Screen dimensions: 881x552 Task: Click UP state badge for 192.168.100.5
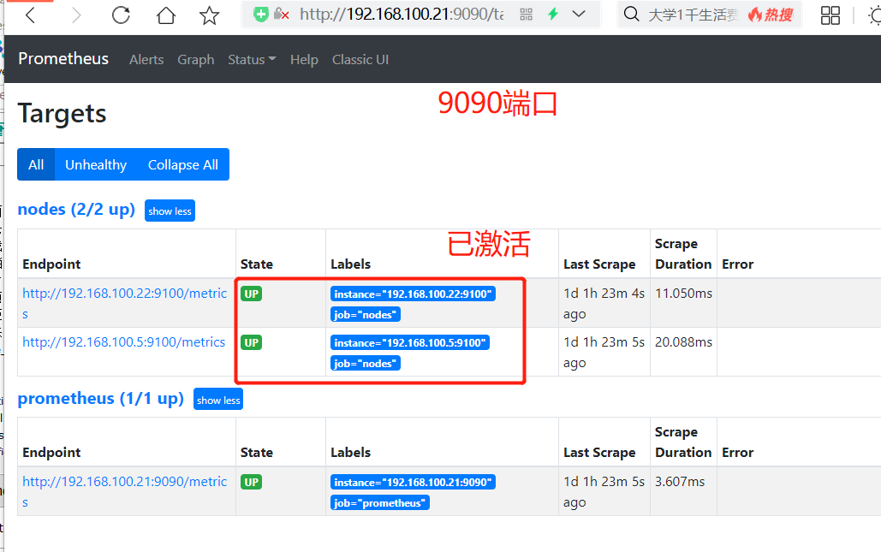pyautogui.click(x=251, y=342)
